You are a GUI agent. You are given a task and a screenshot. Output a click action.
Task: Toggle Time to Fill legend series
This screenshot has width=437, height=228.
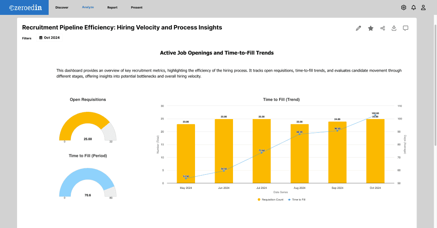click(x=297, y=199)
